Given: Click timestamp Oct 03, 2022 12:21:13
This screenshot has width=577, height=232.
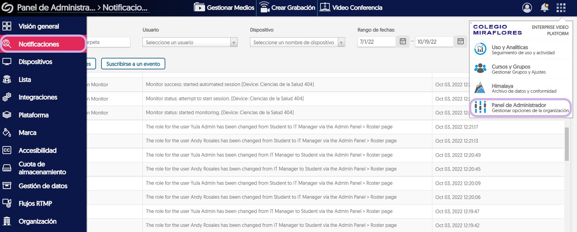Looking at the screenshot, I should [x=457, y=141].
